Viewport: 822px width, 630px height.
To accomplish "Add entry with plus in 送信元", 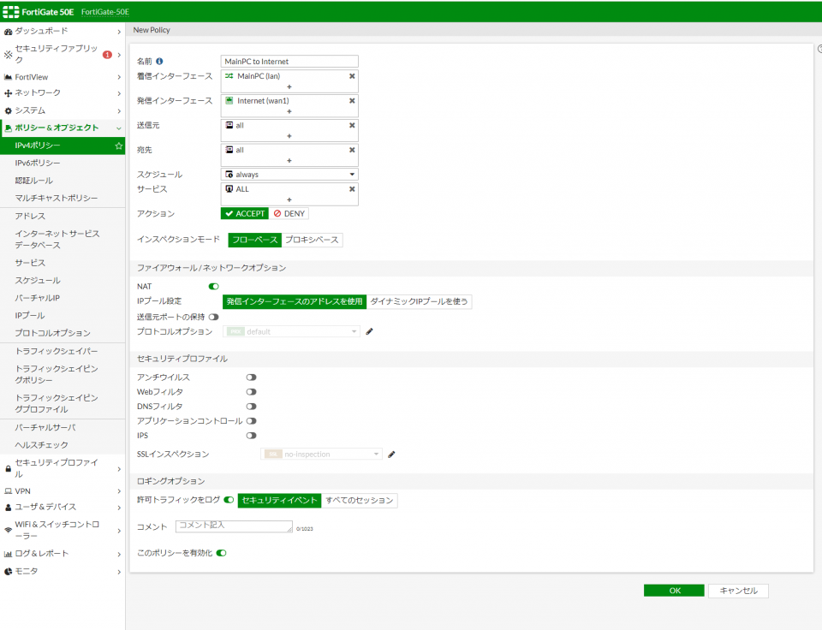I will pos(289,136).
